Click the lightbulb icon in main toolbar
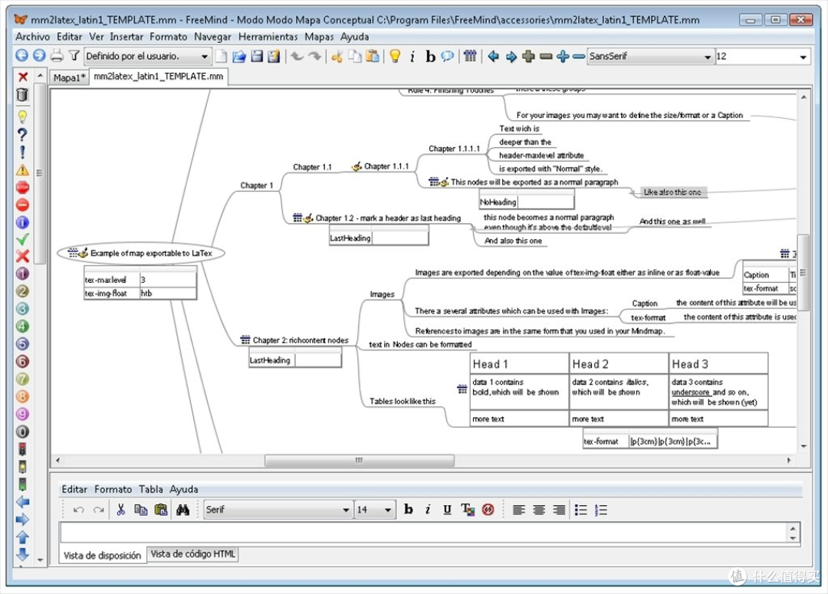Viewport: 828px width, 594px height. [x=395, y=56]
